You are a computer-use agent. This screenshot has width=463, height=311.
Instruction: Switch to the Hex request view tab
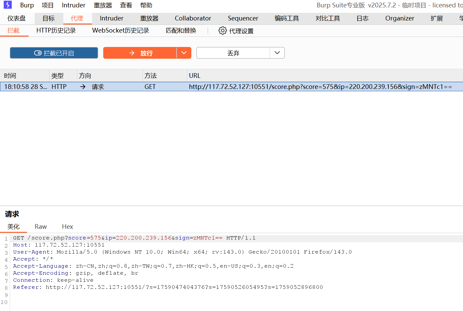[68, 227]
